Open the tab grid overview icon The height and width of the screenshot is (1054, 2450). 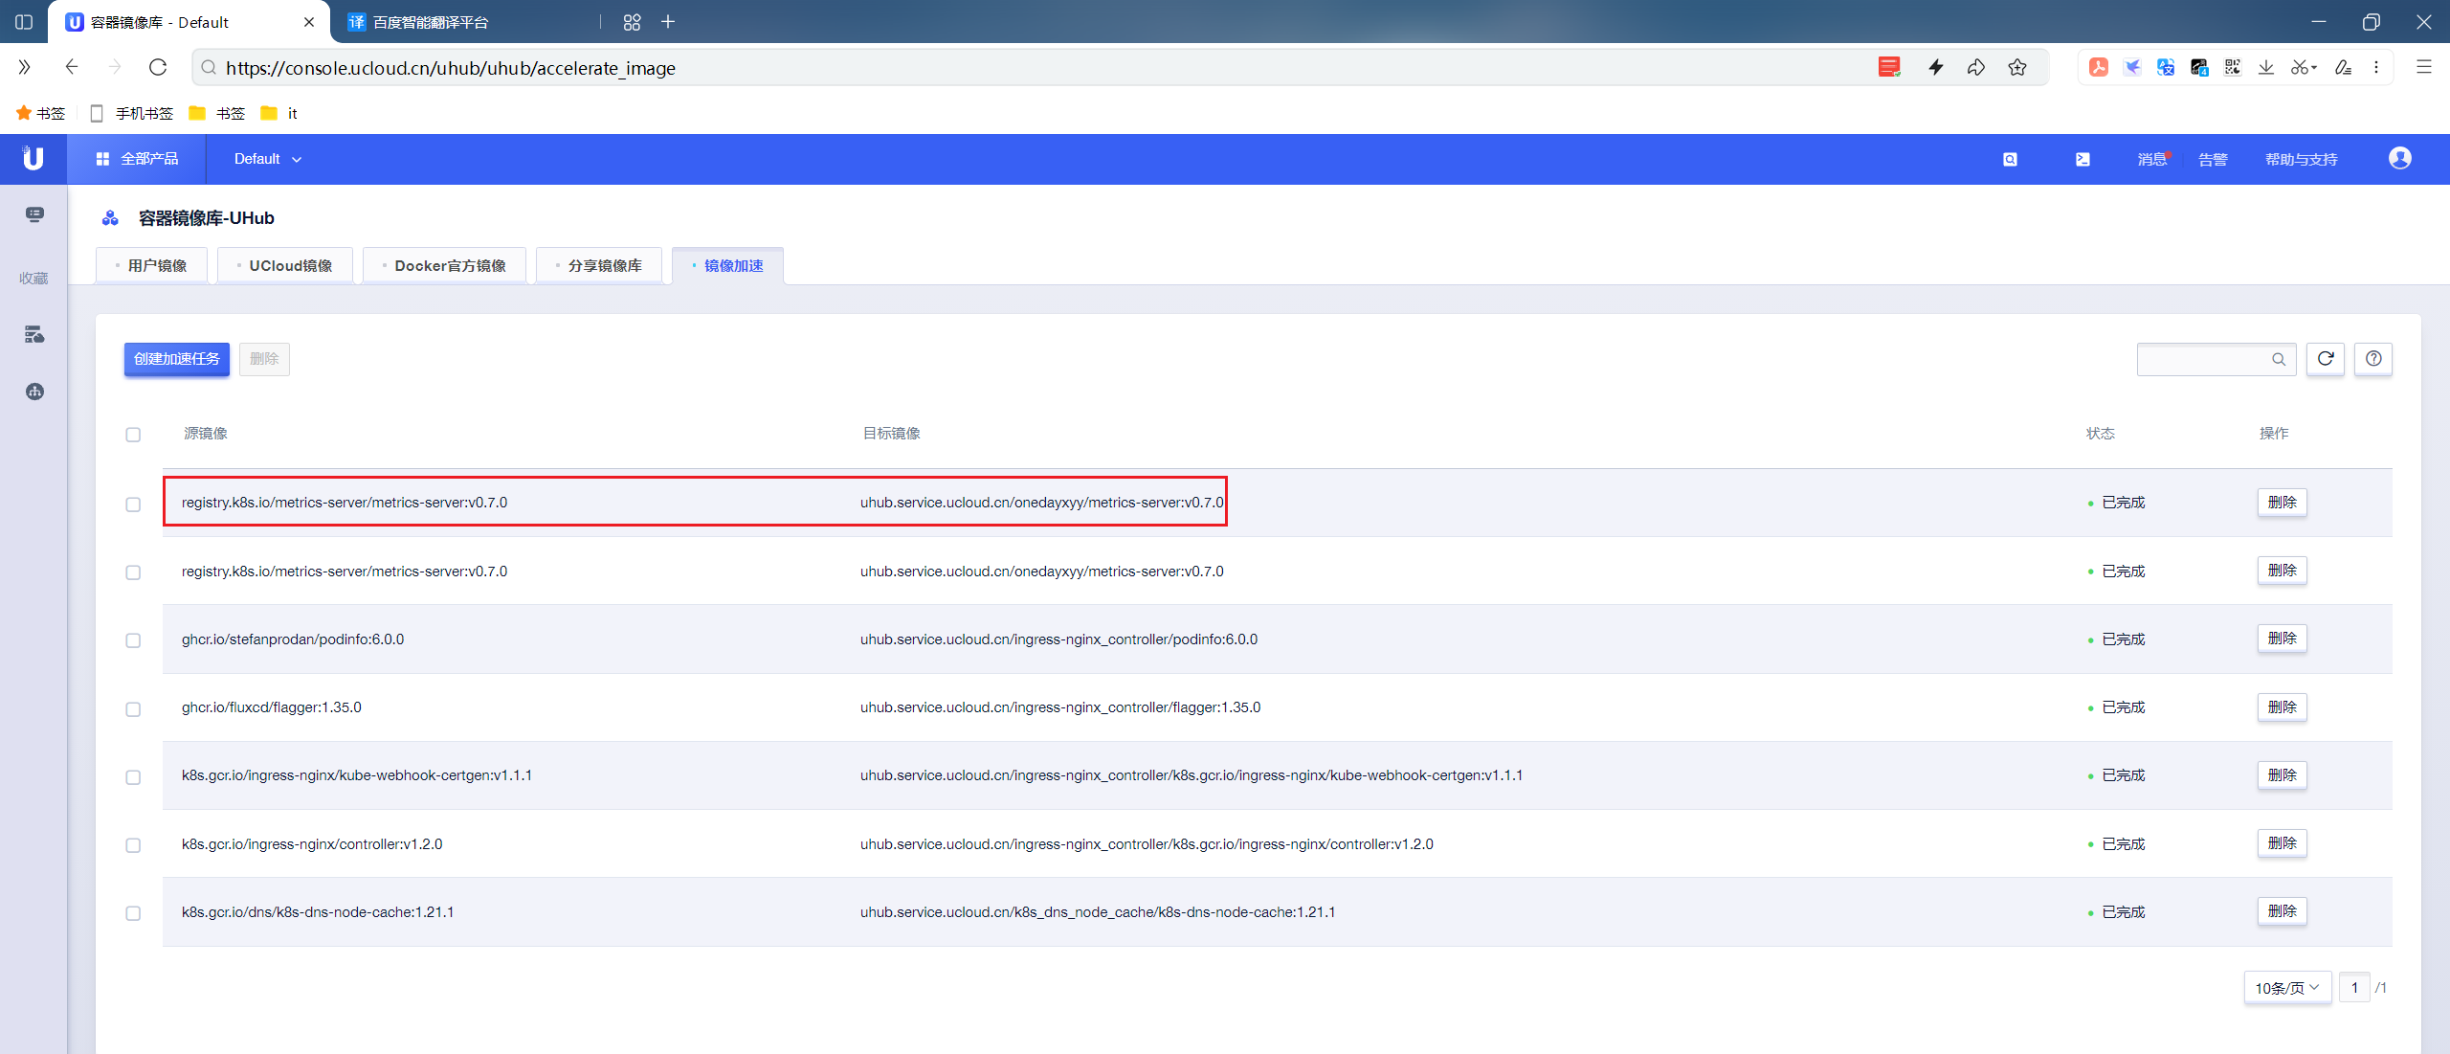tap(632, 22)
